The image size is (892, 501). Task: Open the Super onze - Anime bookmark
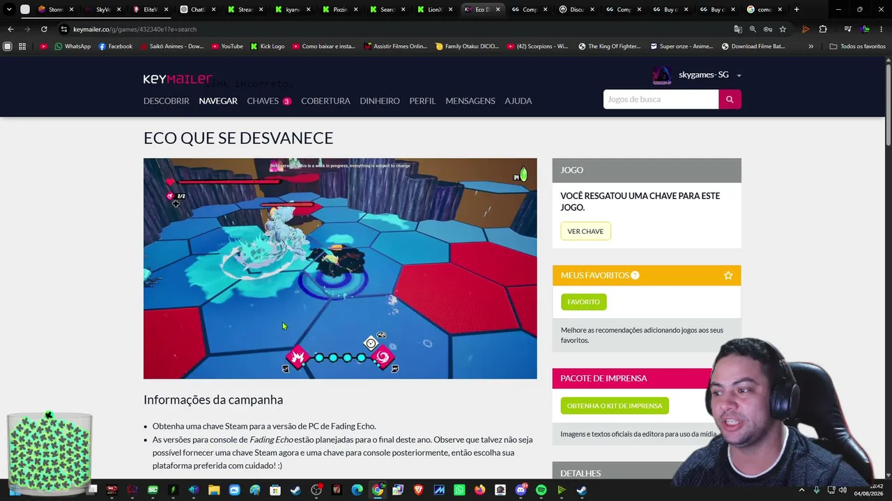pos(682,47)
